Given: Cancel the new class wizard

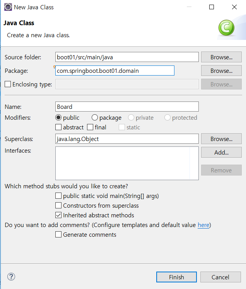Looking at the screenshot, I should 220,277.
